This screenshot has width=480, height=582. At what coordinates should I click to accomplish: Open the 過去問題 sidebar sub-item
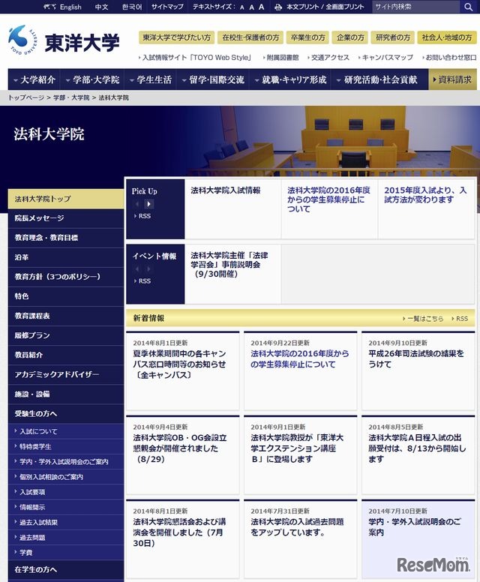[x=66, y=538]
